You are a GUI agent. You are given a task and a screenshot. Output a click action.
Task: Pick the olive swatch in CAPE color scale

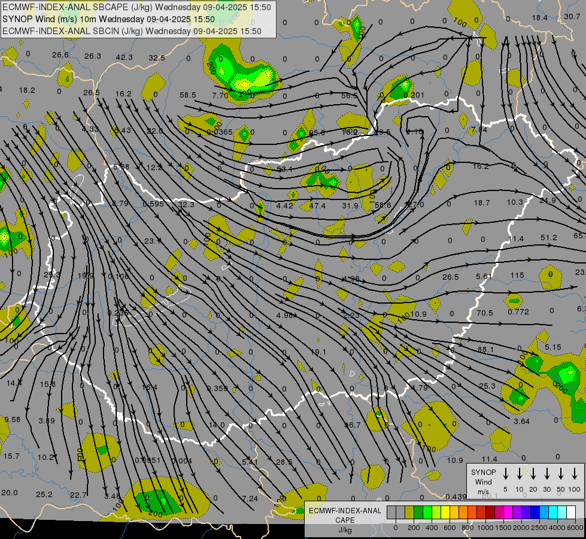(409, 512)
